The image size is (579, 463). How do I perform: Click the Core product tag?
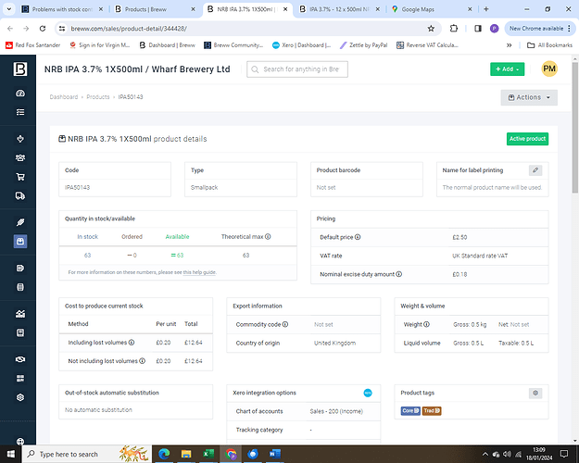pos(410,410)
